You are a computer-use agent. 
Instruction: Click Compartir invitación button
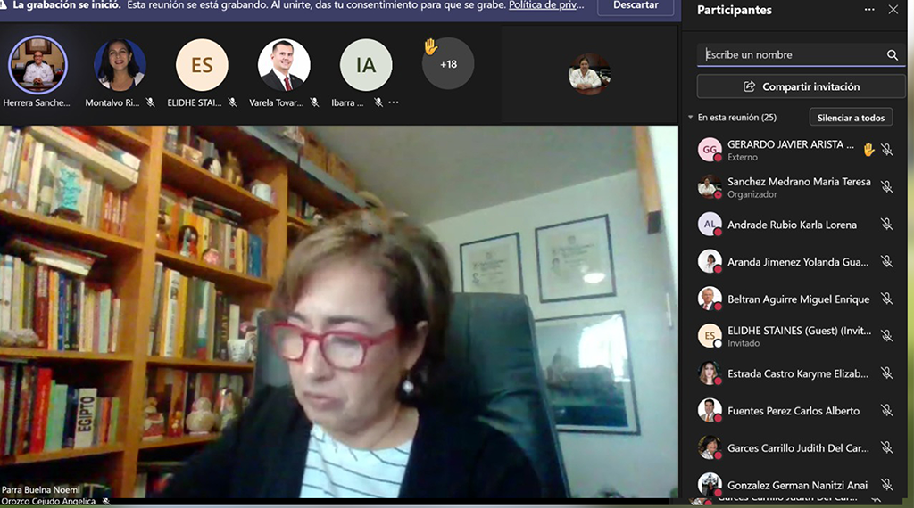[x=801, y=86]
